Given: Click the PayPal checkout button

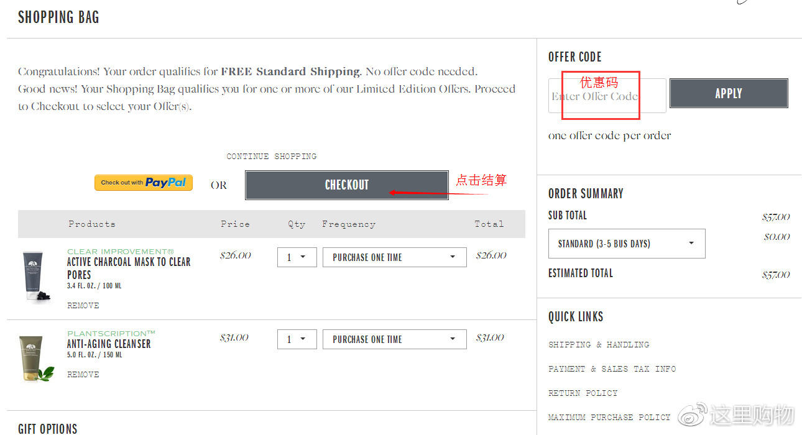Looking at the screenshot, I should [144, 183].
